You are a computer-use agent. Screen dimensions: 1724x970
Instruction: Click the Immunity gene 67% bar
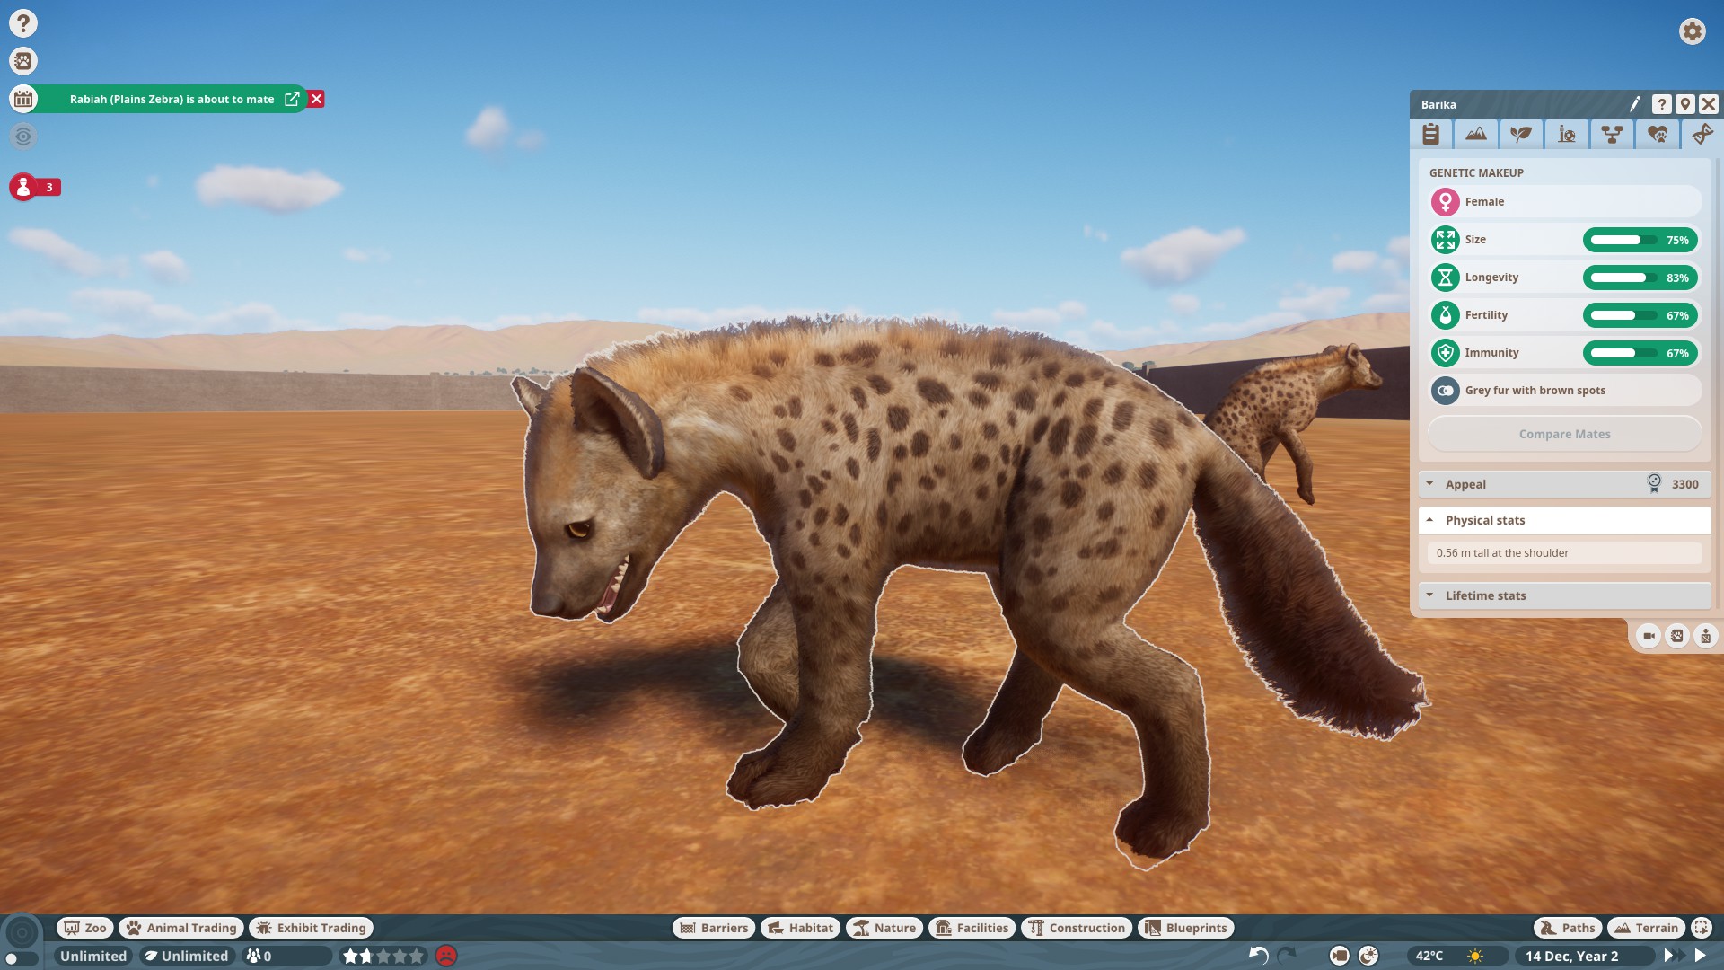1640,353
